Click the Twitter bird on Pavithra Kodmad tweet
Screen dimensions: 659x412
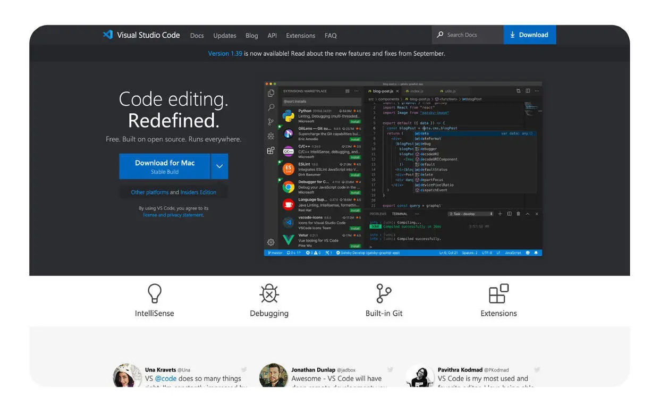pos(537,369)
